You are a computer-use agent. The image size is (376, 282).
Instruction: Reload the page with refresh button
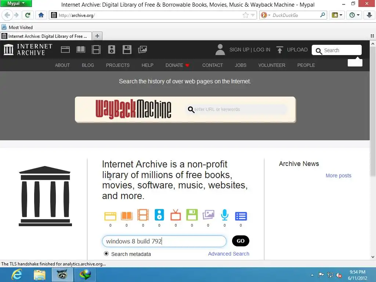[x=28, y=15]
